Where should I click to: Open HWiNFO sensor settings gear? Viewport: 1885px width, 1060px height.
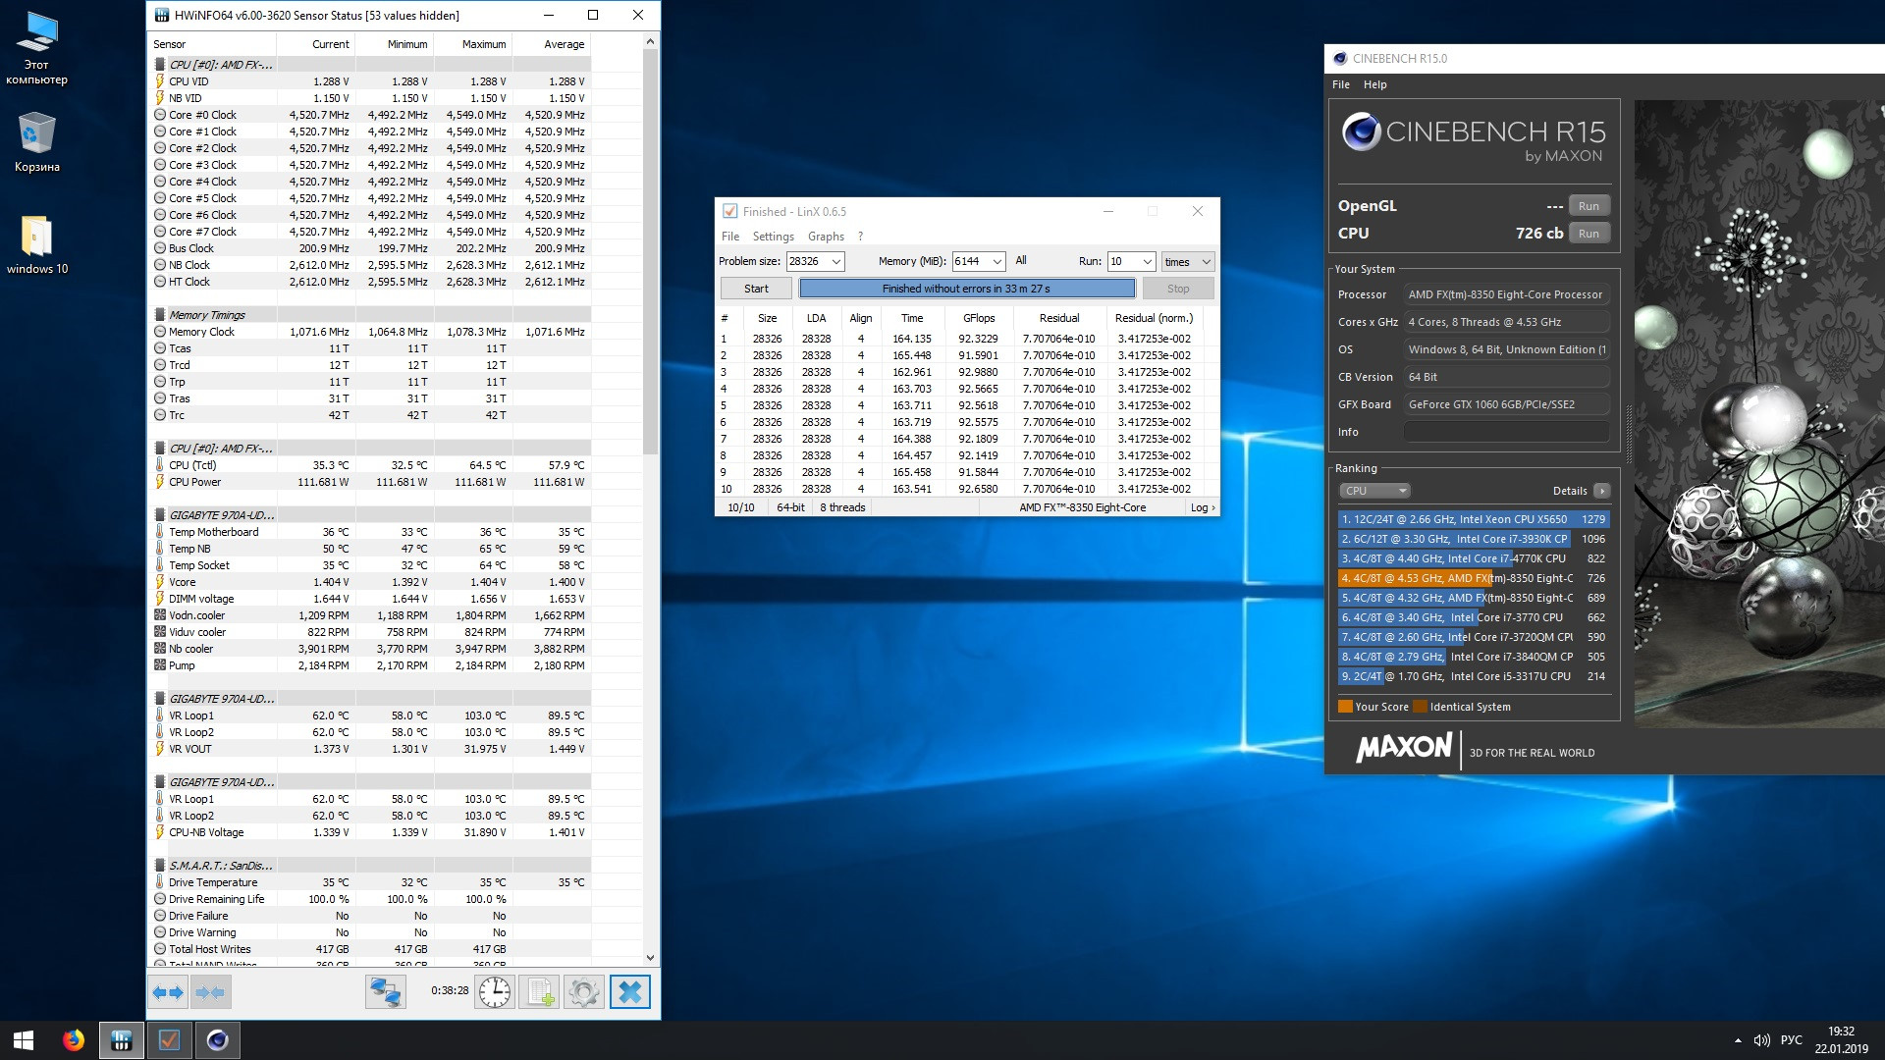point(583,992)
